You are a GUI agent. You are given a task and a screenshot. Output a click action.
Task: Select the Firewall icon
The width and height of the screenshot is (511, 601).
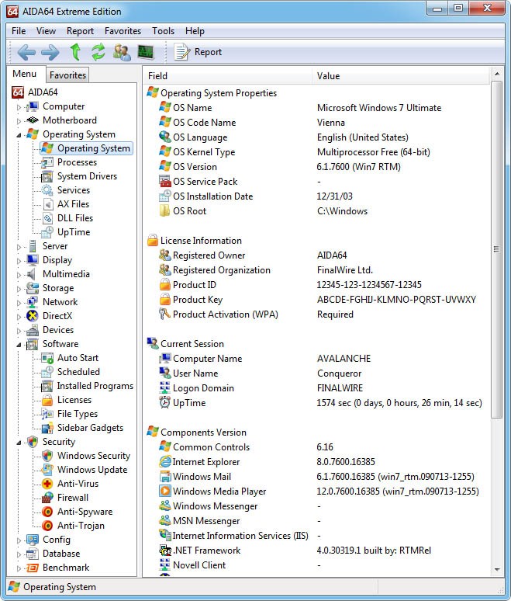47,498
